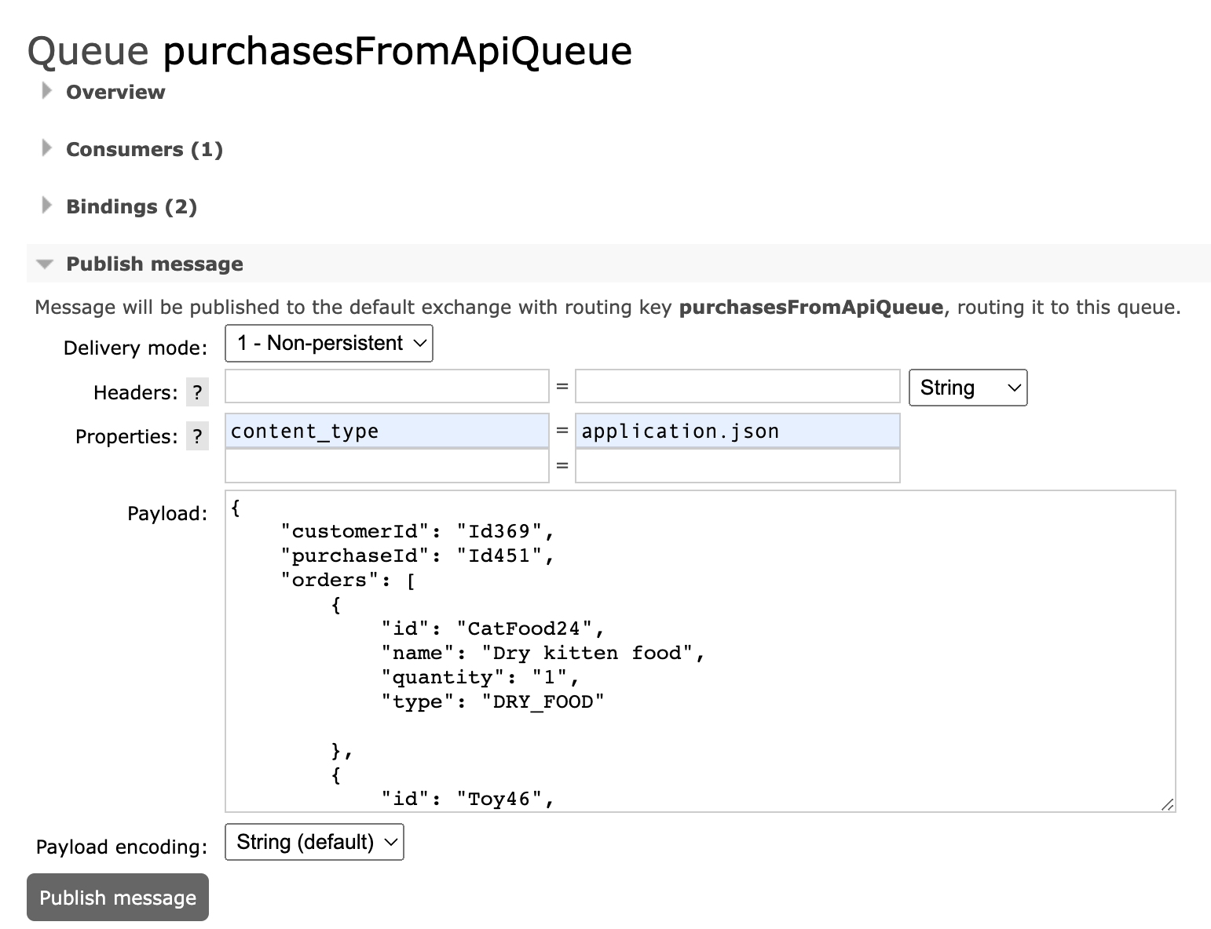Click the empty header name field
The width and height of the screenshot is (1211, 929).
tap(386, 386)
